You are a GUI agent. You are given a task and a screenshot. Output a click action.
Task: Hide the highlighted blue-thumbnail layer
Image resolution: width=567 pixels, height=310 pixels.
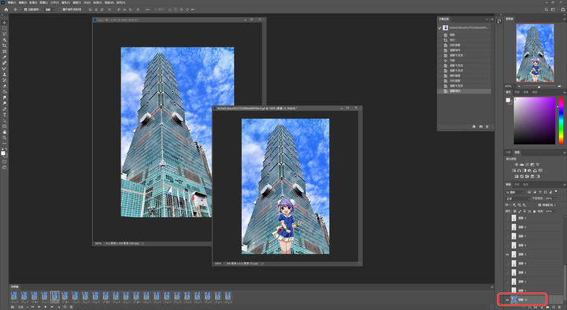tap(507, 300)
